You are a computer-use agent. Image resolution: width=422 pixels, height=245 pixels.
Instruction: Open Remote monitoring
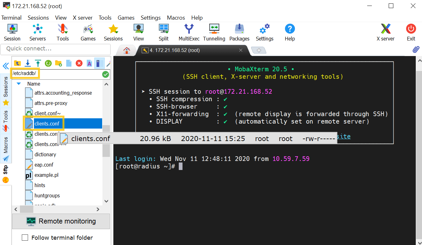(61, 221)
